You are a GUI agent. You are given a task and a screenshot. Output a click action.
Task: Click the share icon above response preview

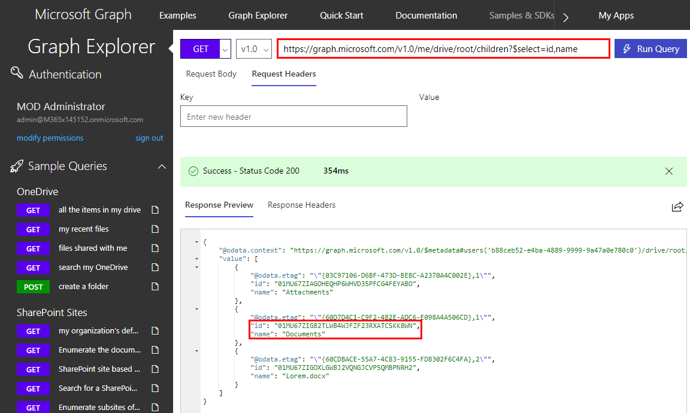(677, 207)
